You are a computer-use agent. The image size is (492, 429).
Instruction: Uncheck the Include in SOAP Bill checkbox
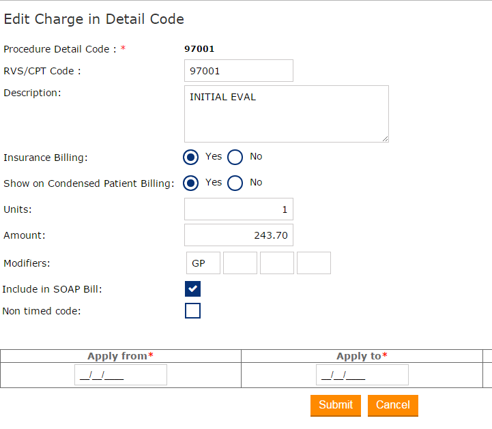192,289
